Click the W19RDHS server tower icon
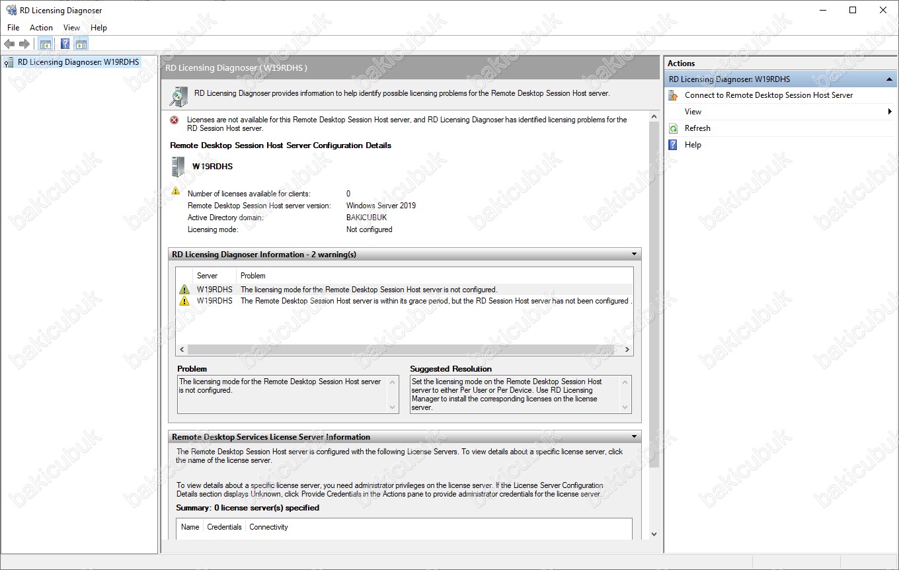Screen dimensions: 899x570 tap(178, 167)
